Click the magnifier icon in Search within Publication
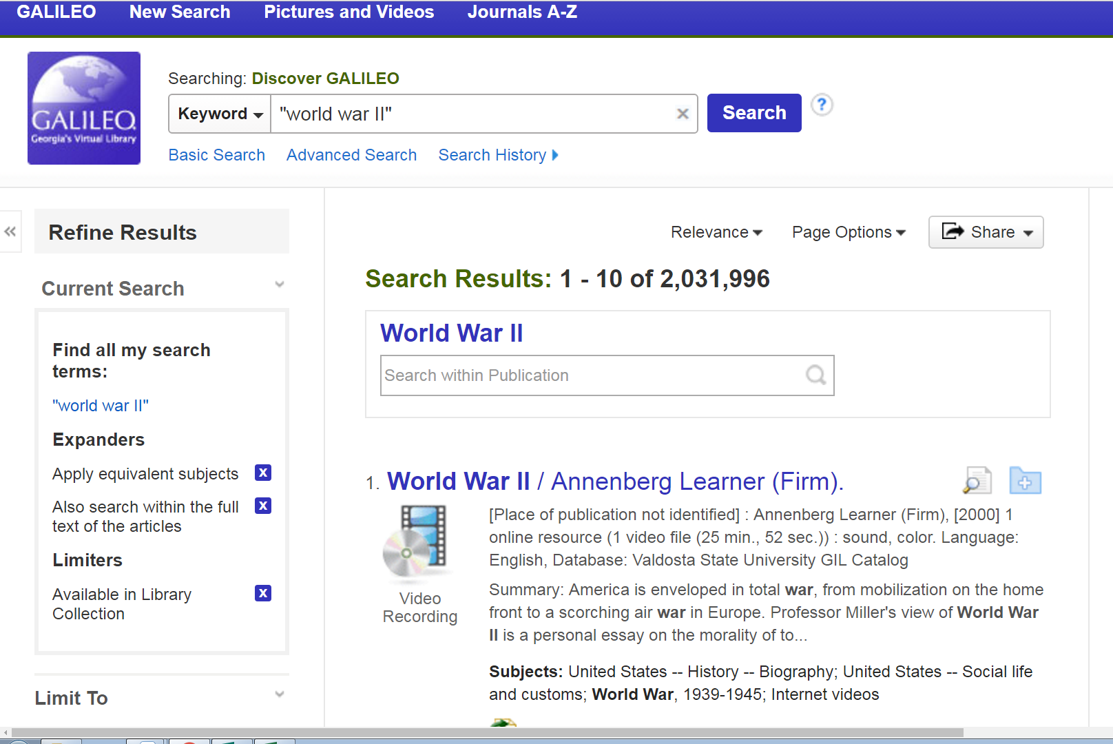This screenshot has width=1113, height=744. [x=815, y=375]
